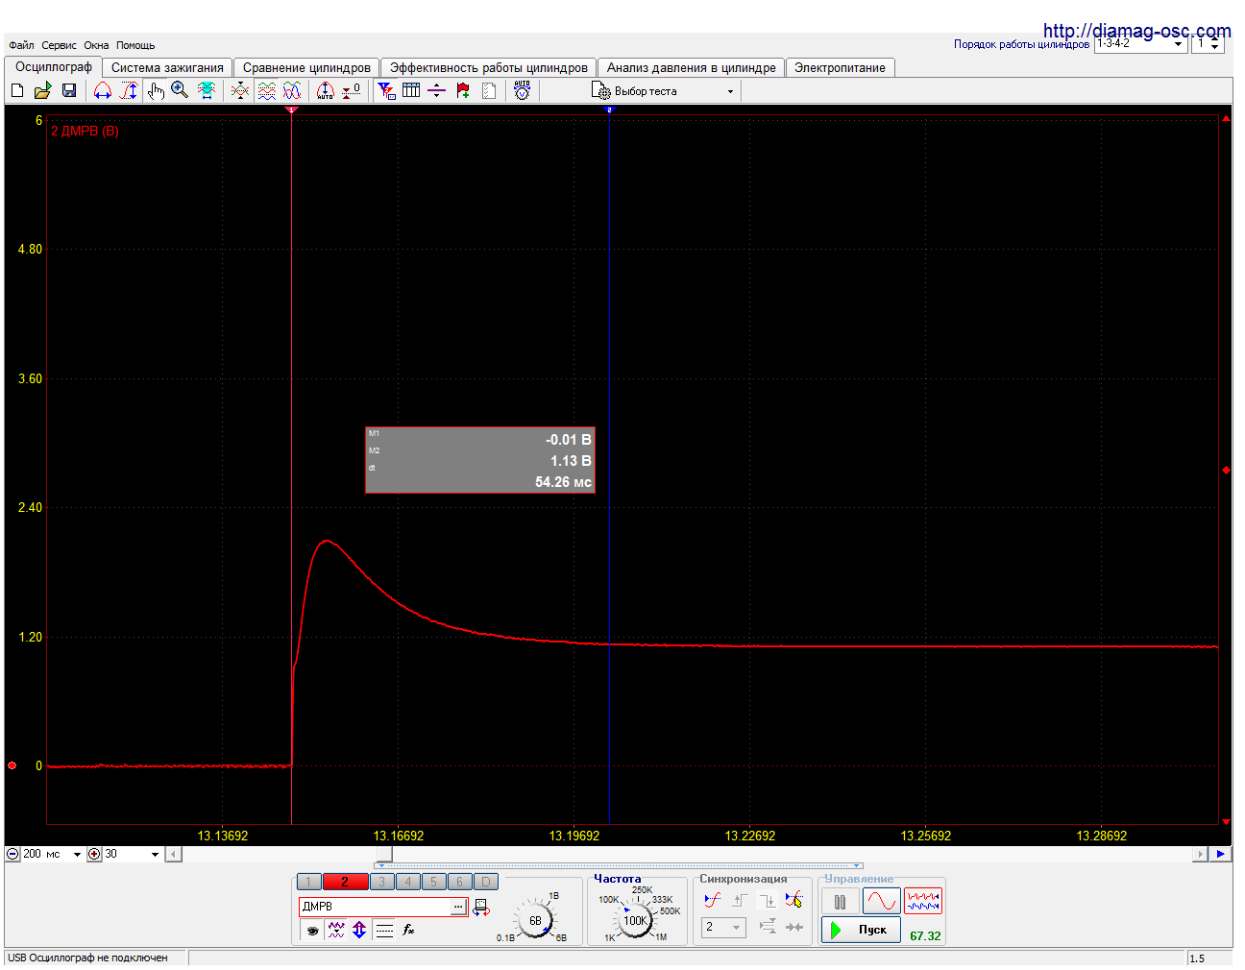Image resolution: width=1245 pixels, height=970 pixels.
Task: Activate the hand pan tool
Action: [x=156, y=90]
